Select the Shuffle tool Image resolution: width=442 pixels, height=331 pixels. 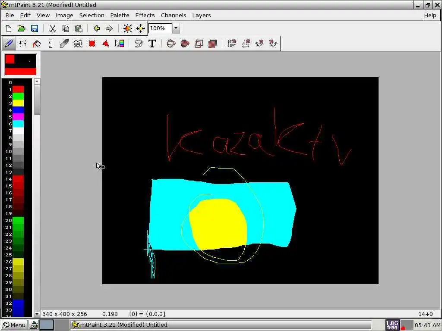[x=23, y=44]
